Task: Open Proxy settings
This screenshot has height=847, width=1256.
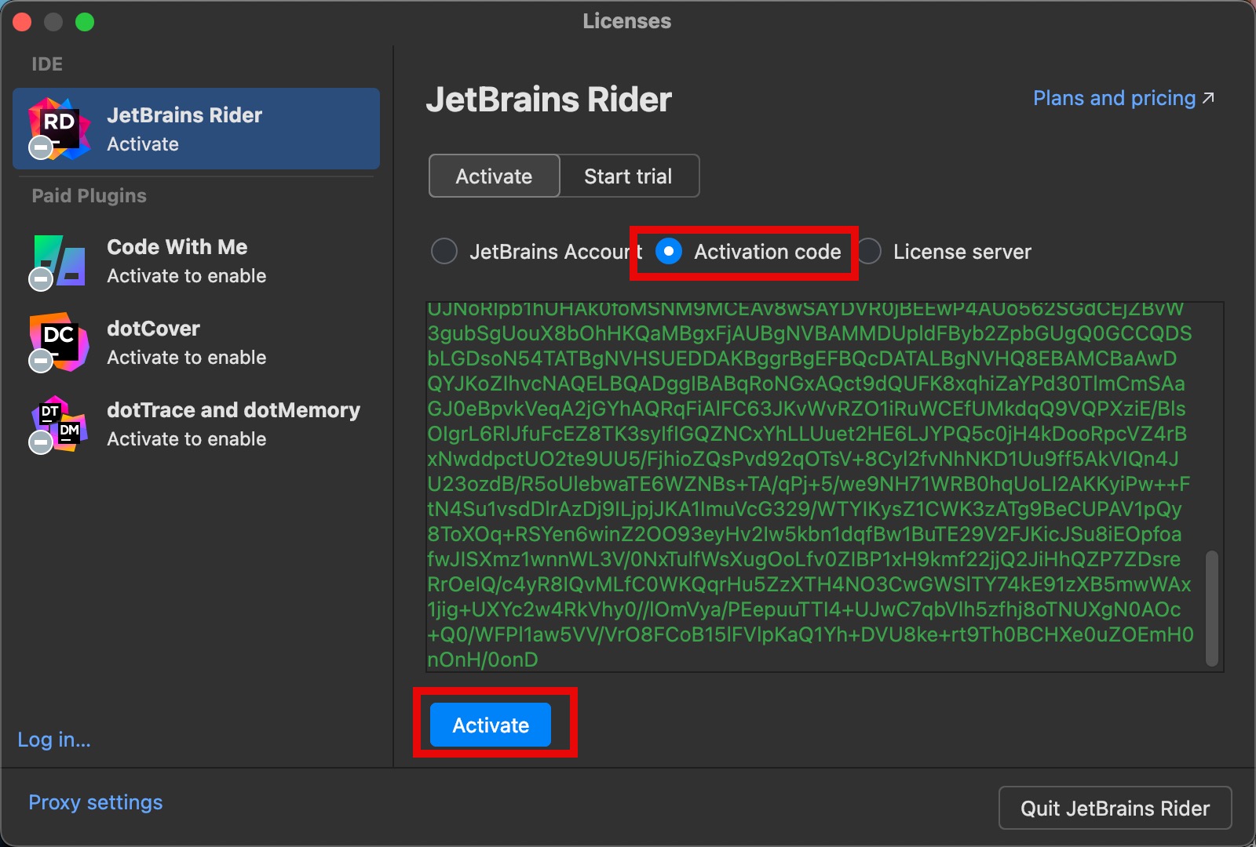Action: (x=96, y=802)
